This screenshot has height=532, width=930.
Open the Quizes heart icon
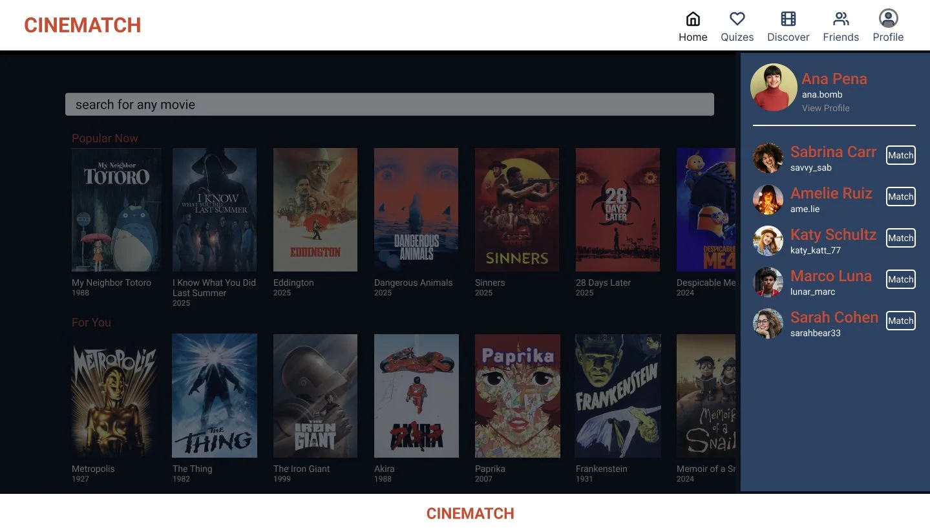coord(737,18)
